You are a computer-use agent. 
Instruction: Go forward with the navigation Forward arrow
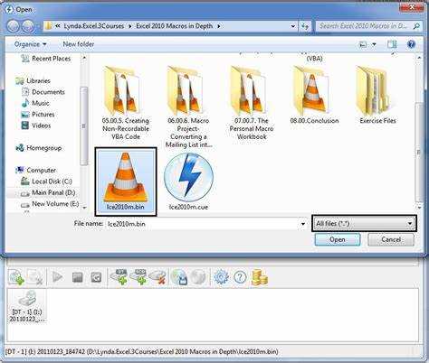pyautogui.click(x=29, y=26)
